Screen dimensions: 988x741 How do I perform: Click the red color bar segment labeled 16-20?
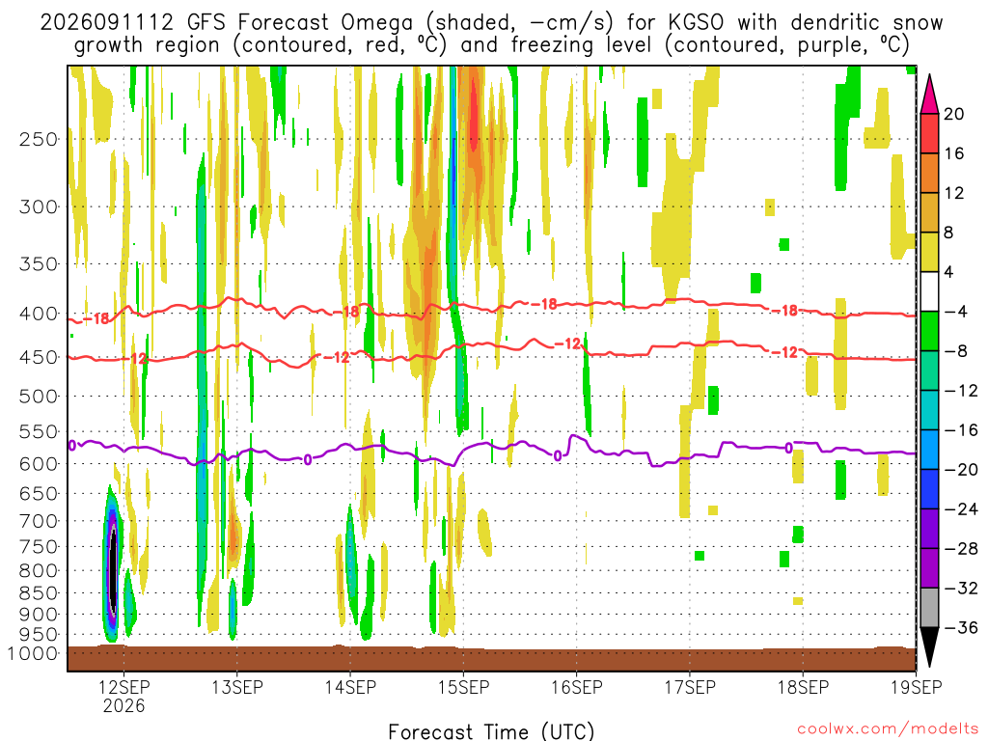click(929, 133)
